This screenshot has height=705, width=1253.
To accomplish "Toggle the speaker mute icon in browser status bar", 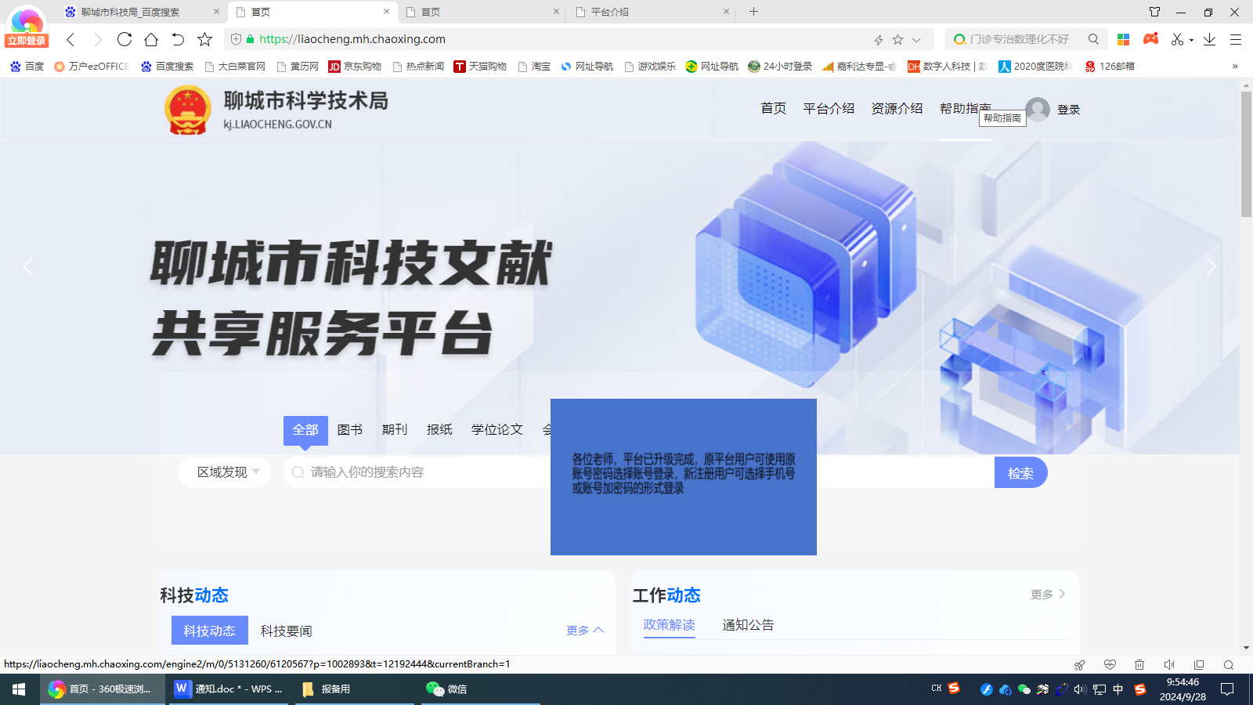I will click(1169, 665).
